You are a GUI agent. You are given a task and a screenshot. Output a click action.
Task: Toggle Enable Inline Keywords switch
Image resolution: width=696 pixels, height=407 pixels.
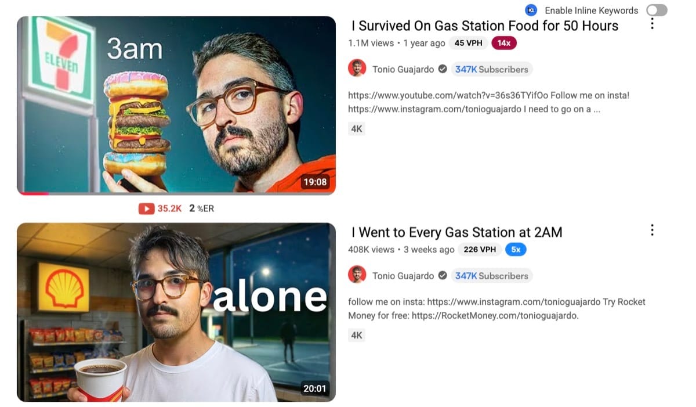657,10
